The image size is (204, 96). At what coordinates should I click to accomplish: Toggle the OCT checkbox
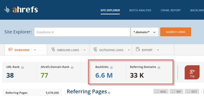(x=188, y=91)
